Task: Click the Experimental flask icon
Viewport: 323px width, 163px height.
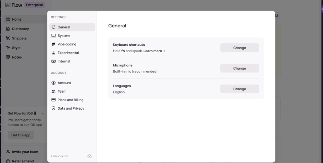Action: pyautogui.click(x=53, y=53)
